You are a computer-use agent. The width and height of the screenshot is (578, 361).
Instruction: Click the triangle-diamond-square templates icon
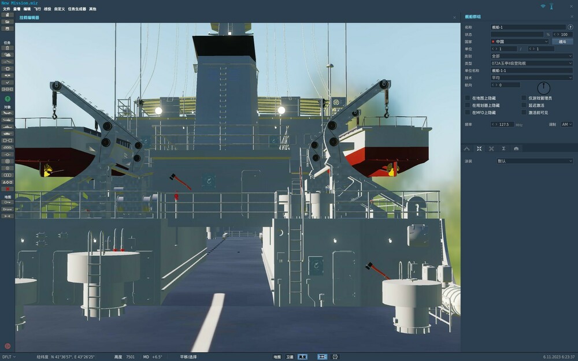tap(7, 182)
